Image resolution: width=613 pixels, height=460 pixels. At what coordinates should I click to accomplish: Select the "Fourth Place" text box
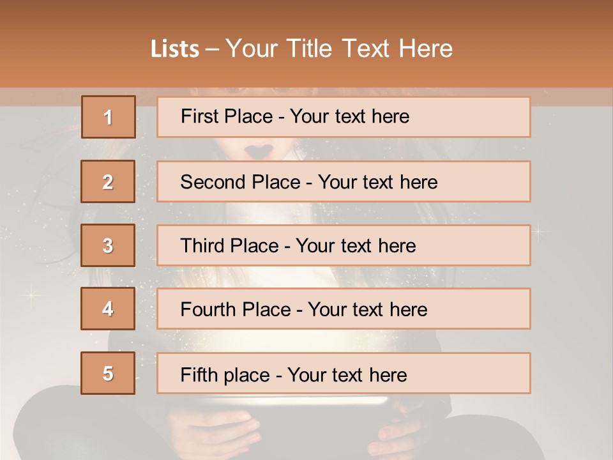click(x=344, y=309)
